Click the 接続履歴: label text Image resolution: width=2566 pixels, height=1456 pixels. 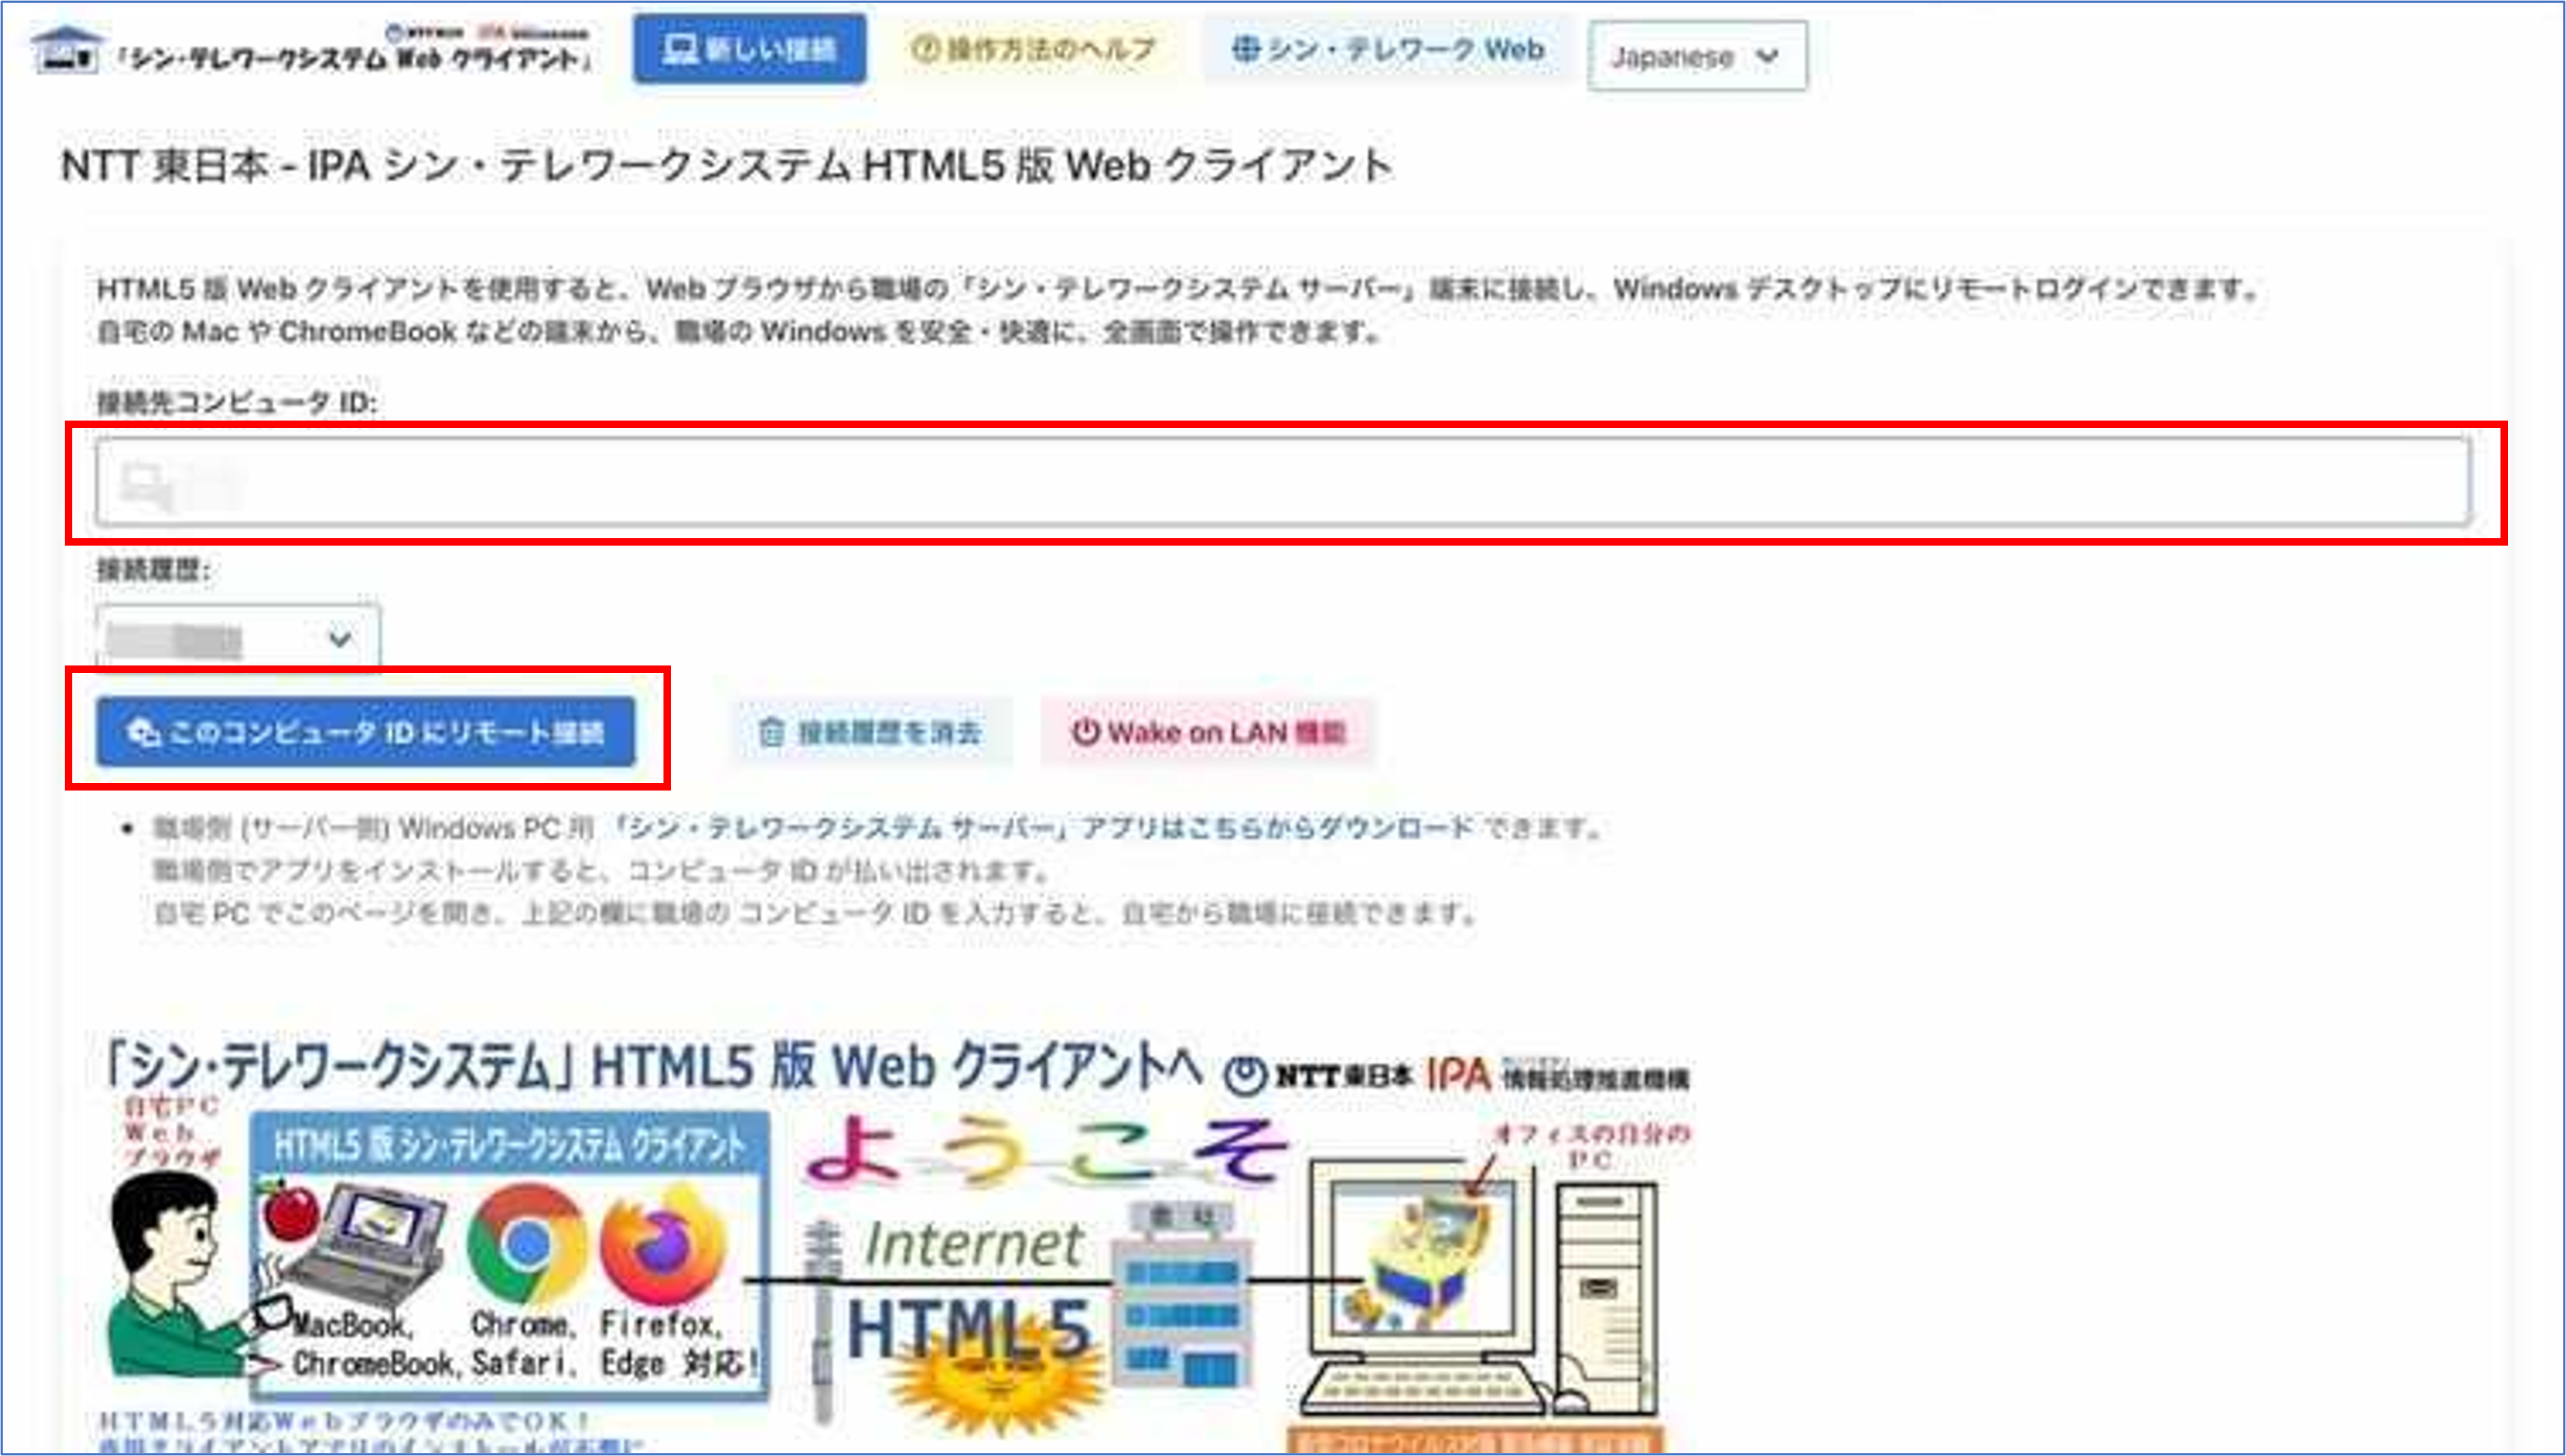(153, 570)
